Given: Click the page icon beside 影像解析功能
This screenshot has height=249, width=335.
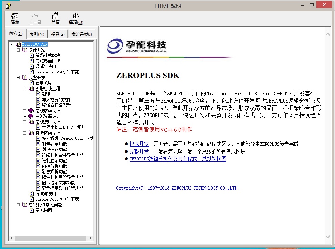Looking at the screenshot, I should click(x=38, y=172).
